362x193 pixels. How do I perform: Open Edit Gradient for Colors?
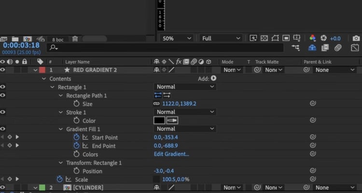pyautogui.click(x=171, y=154)
